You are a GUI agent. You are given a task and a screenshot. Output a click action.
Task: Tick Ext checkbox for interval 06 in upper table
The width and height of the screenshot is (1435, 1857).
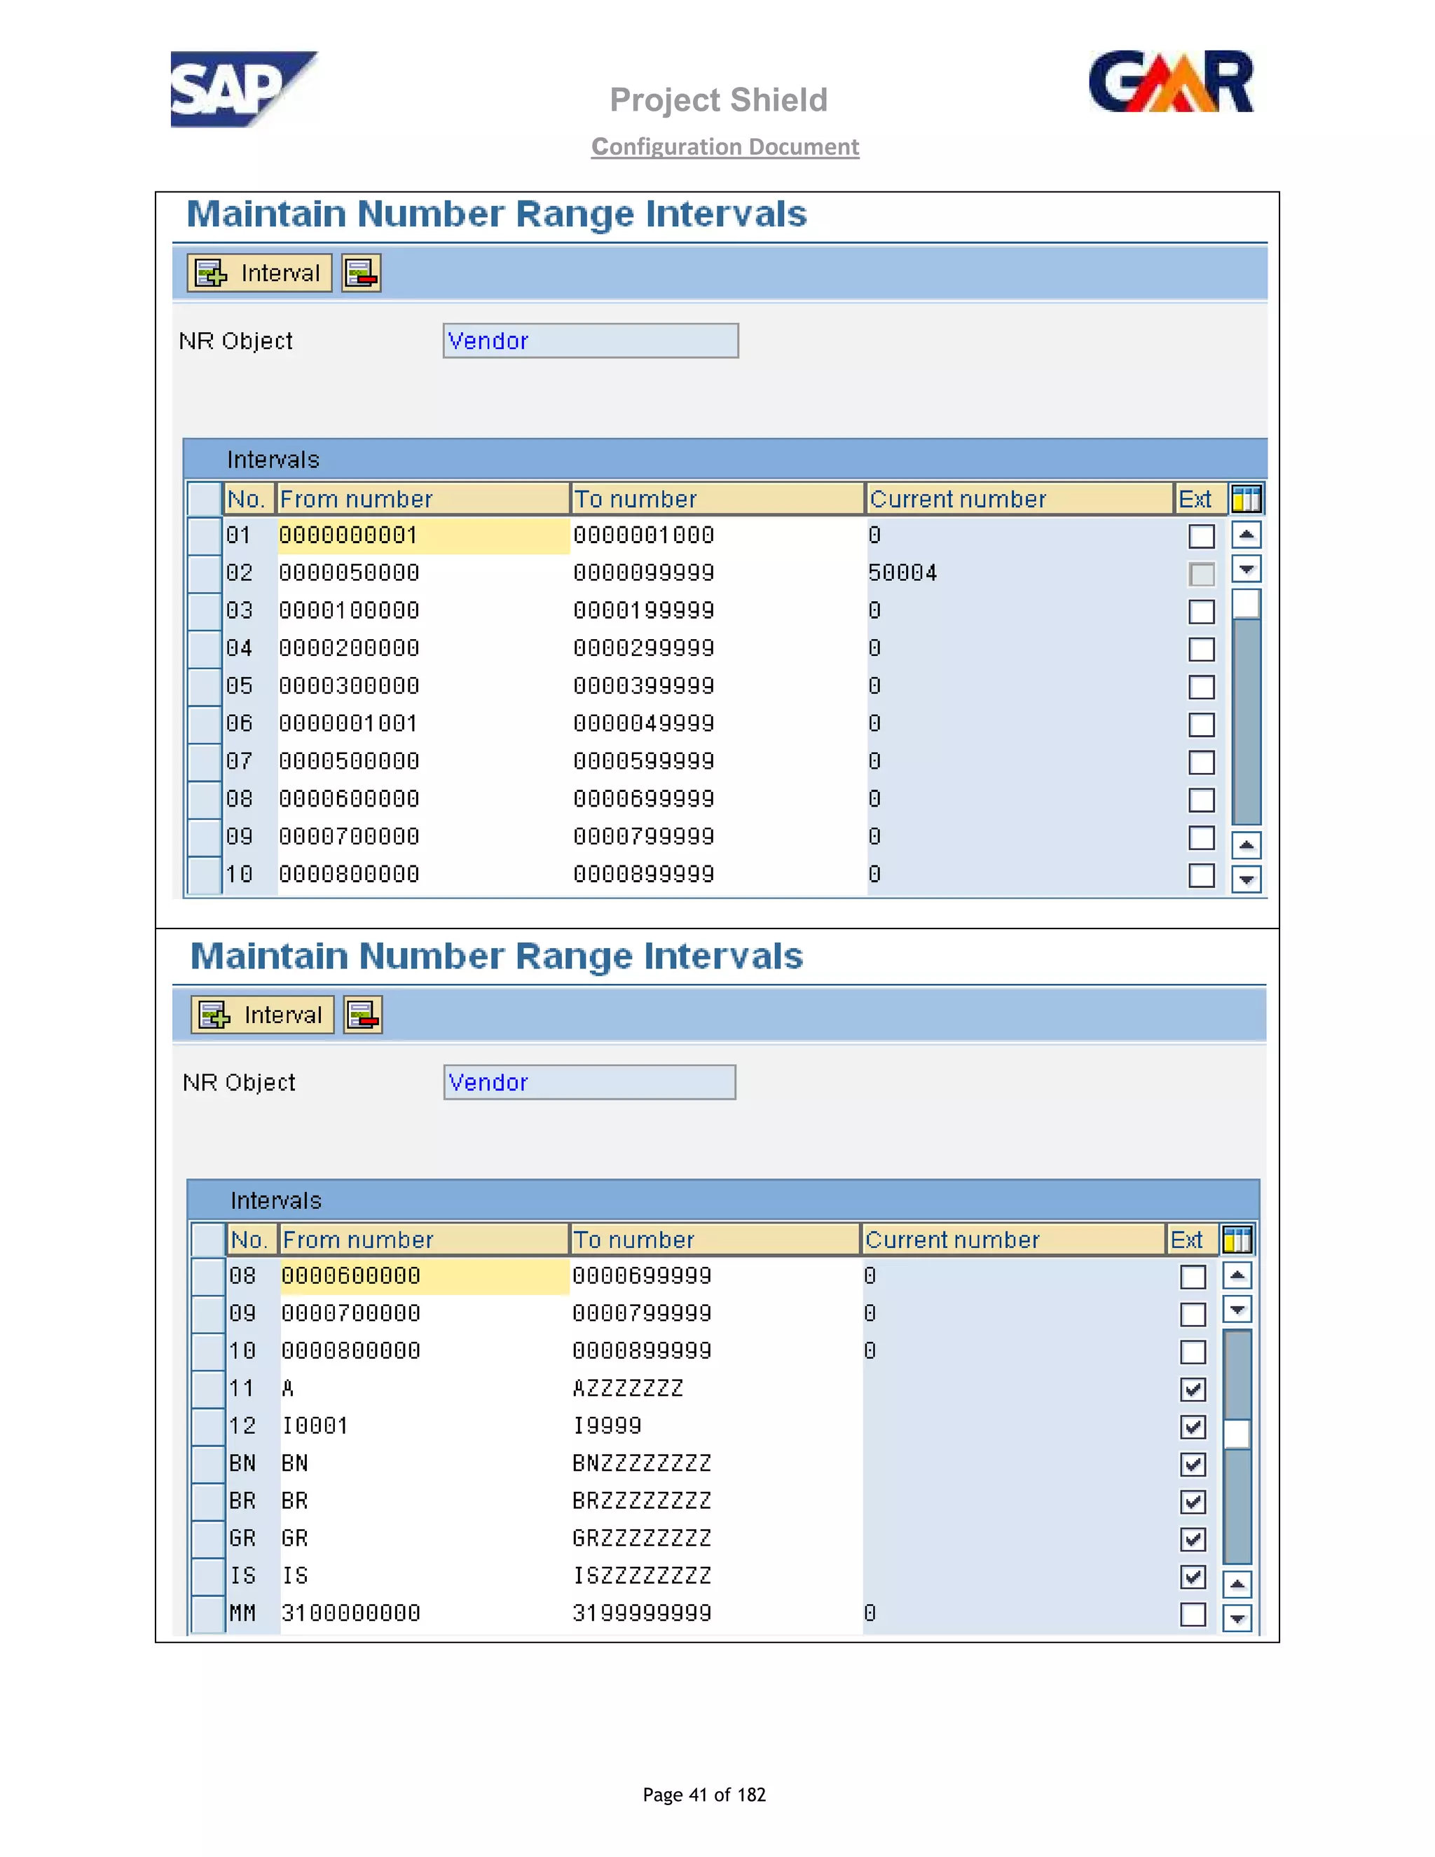click(1201, 725)
